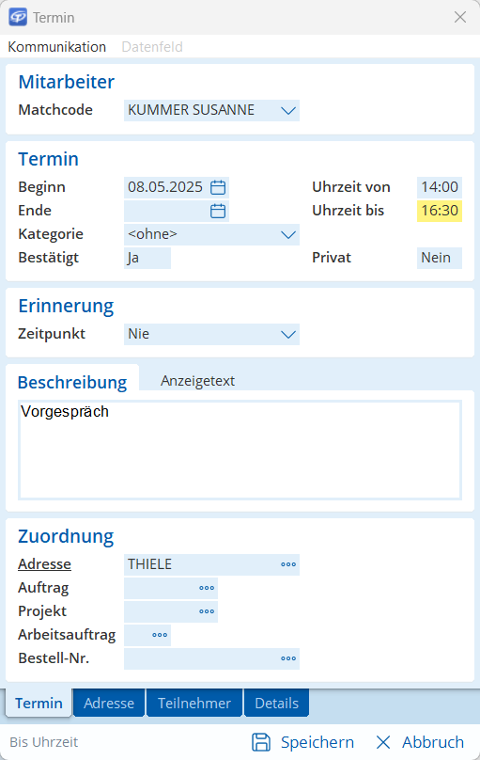Switch to the Teilnehmer tab
Image resolution: width=480 pixels, height=760 pixels.
pos(194,703)
